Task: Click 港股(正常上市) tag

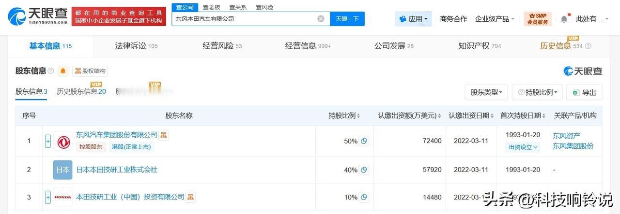Action: coord(131,147)
